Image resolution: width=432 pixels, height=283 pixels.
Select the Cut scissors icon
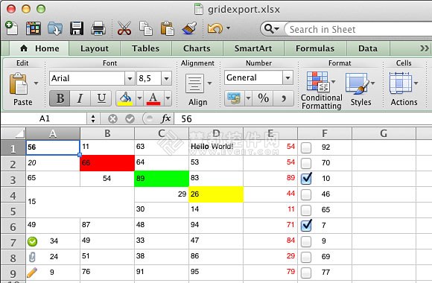tap(124, 28)
